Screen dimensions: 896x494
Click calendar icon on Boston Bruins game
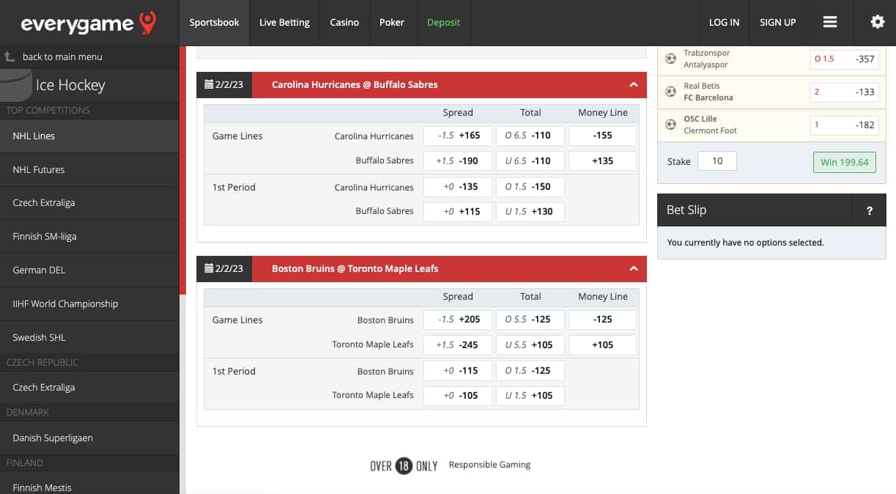(x=209, y=268)
